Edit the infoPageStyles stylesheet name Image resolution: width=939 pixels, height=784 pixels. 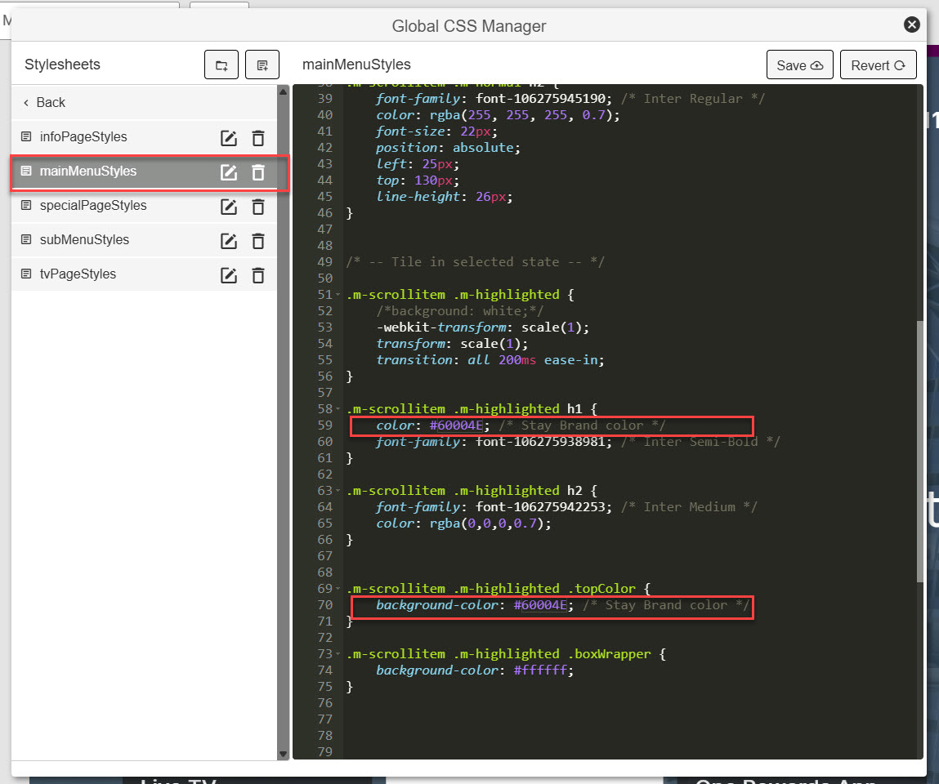point(229,138)
